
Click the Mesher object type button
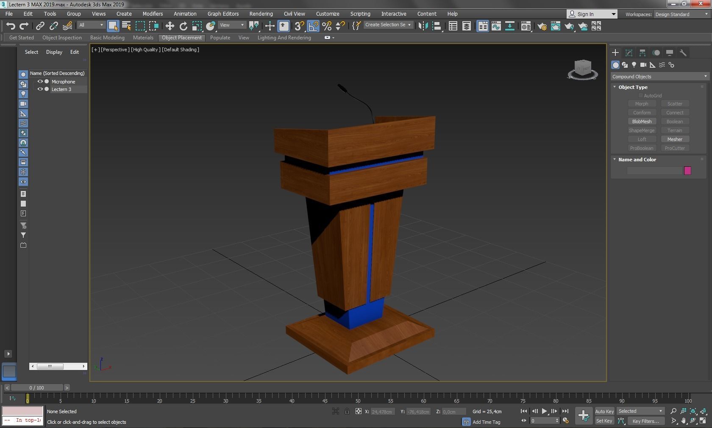675,139
